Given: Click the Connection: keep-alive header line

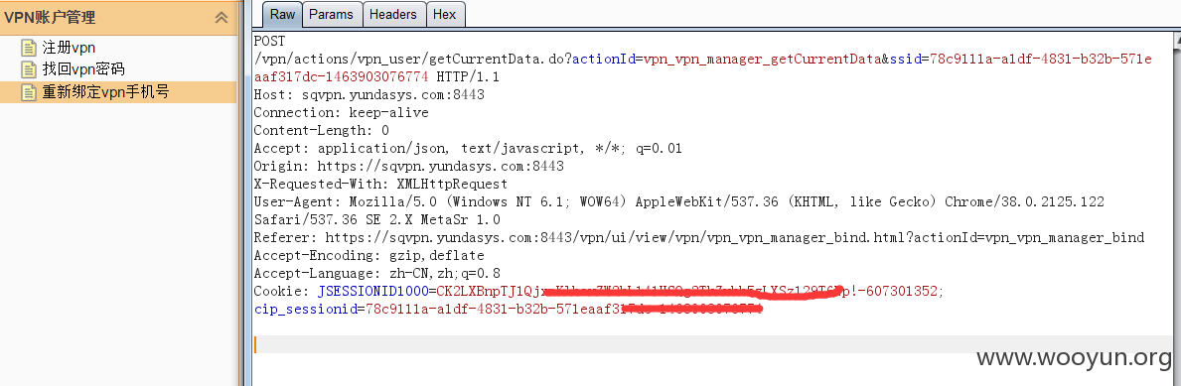Looking at the screenshot, I should pyautogui.click(x=342, y=113).
